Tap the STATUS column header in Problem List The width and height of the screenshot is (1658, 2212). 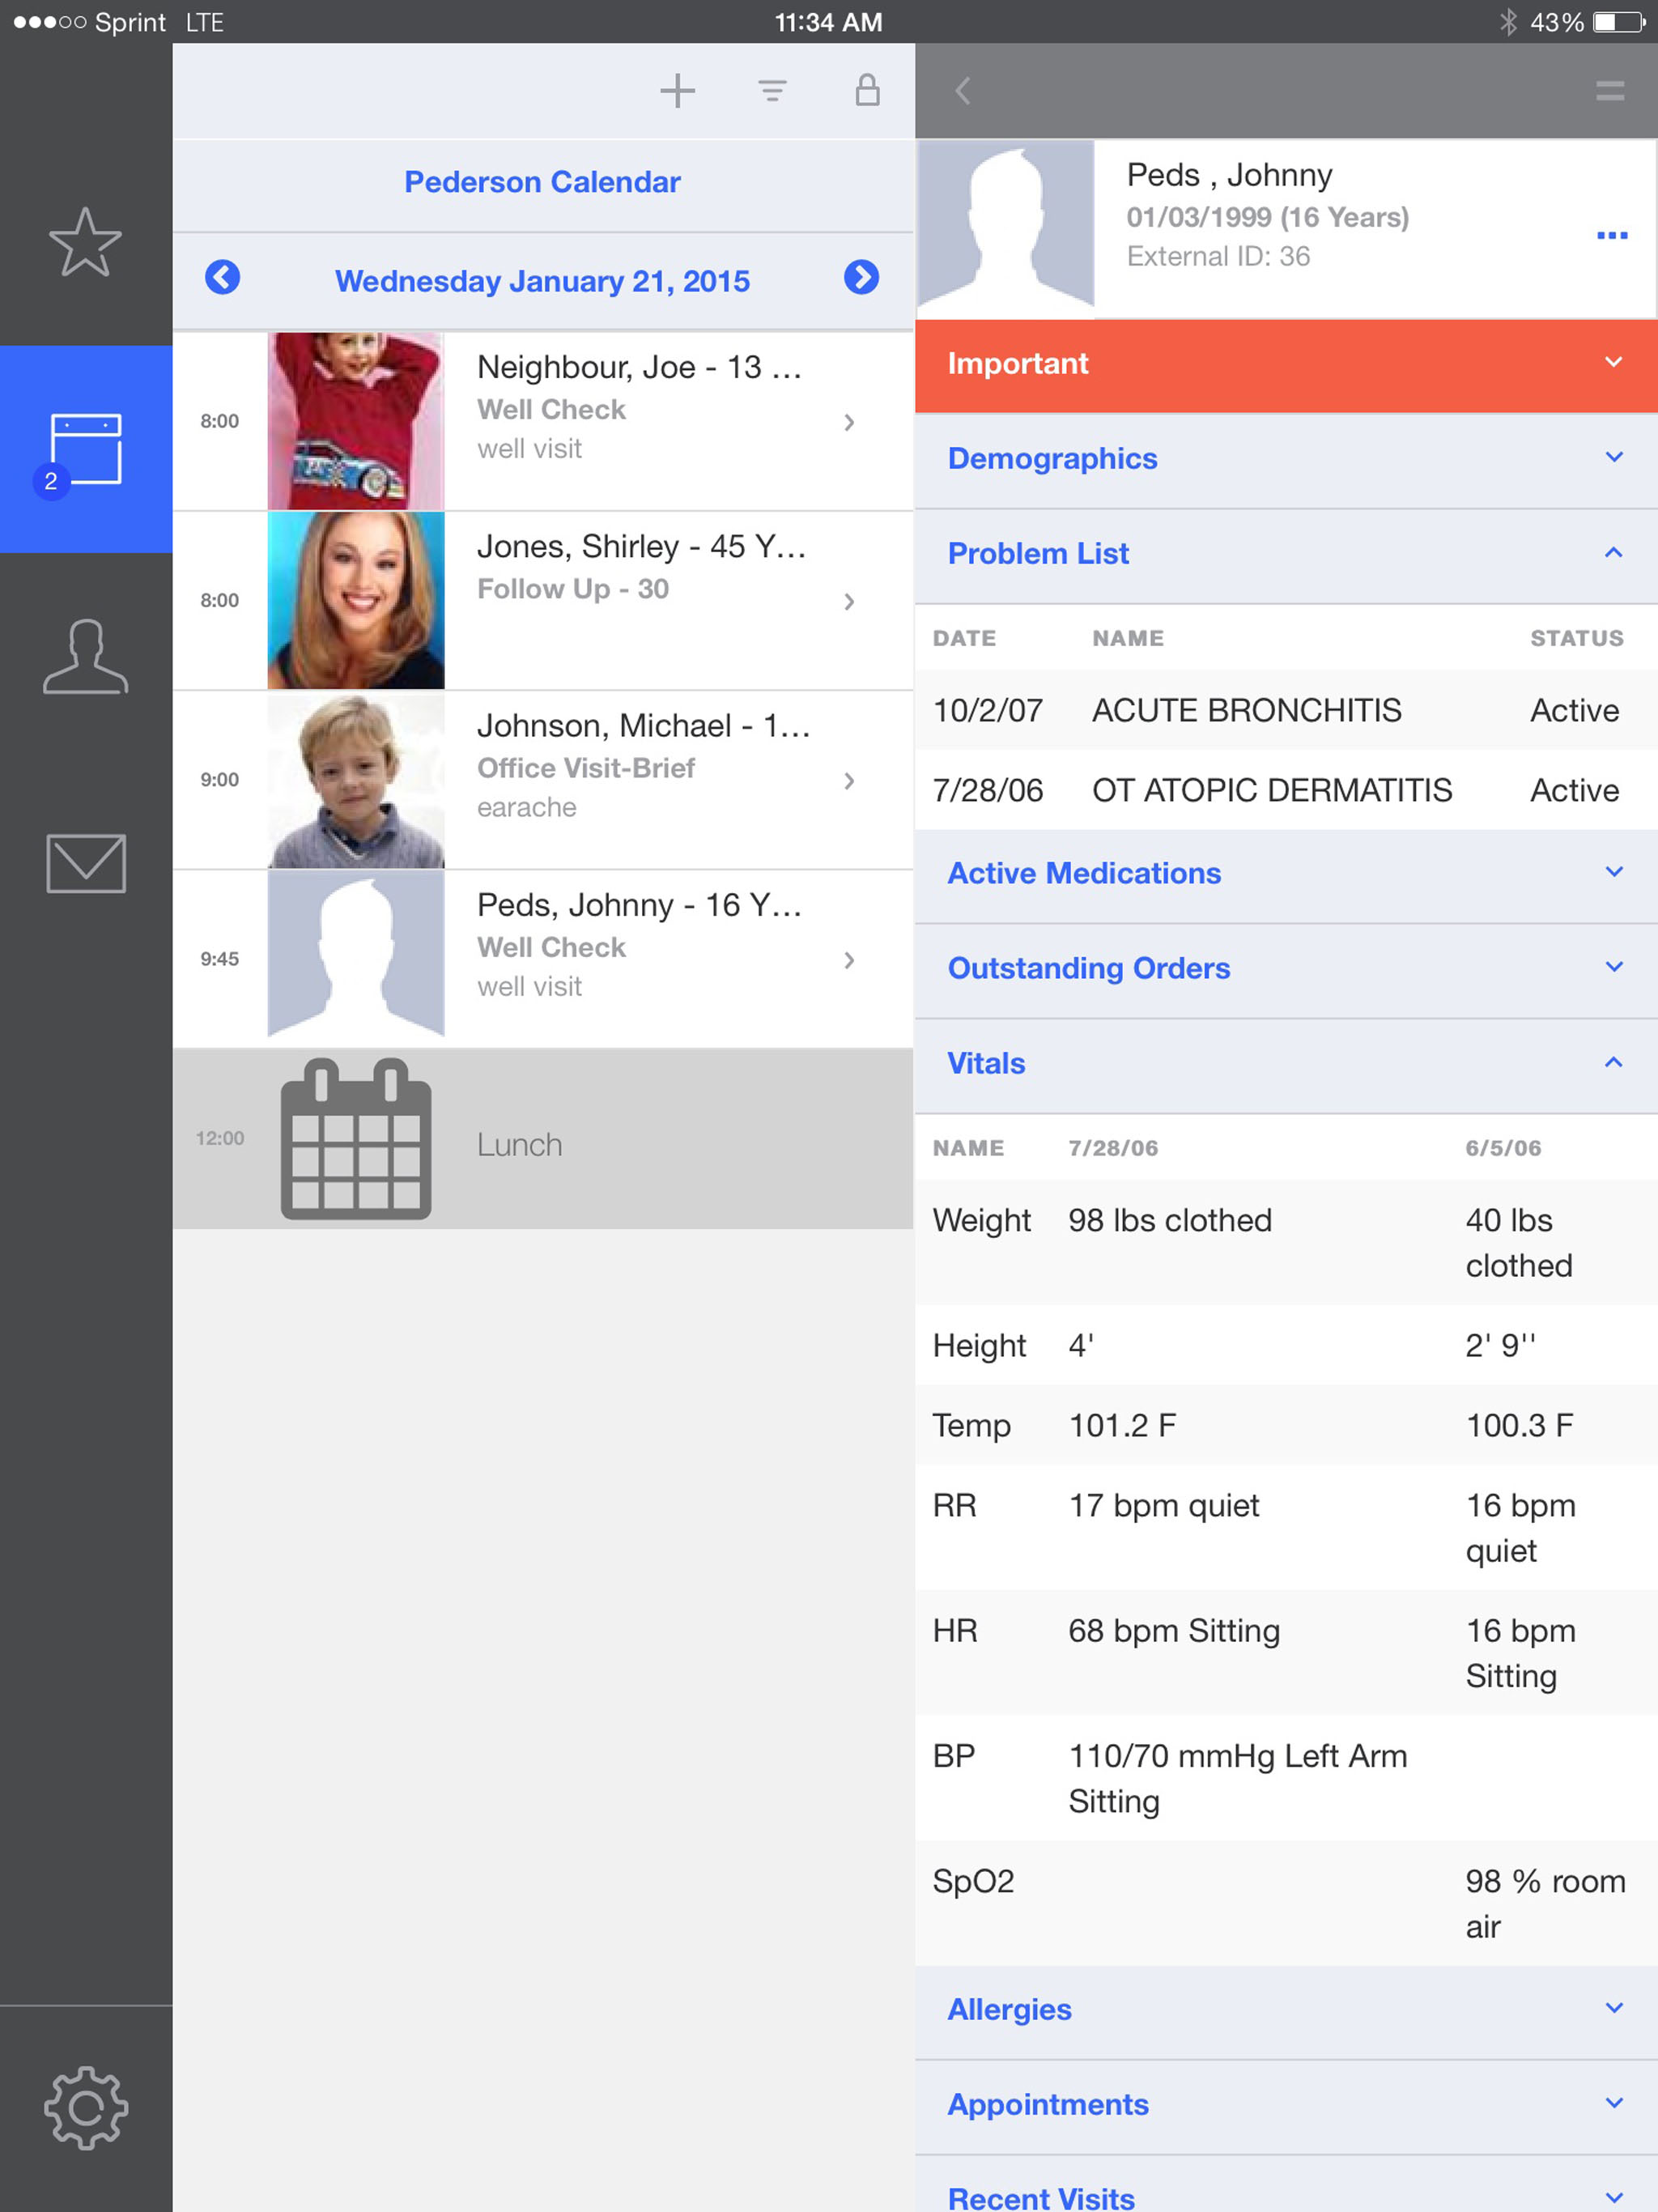coord(1576,638)
